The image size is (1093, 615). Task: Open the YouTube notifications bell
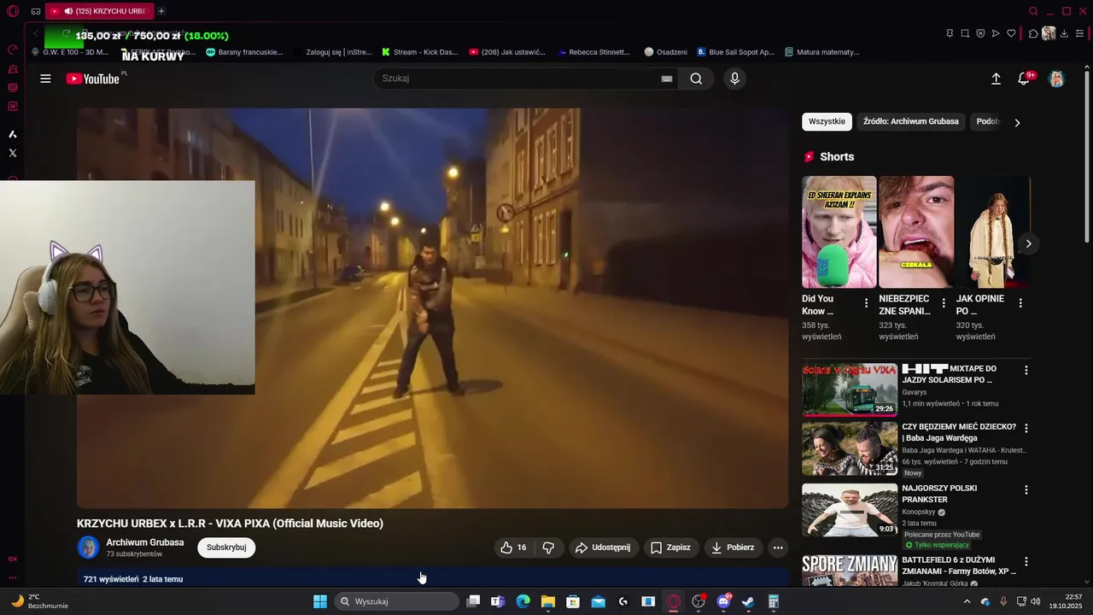[1024, 79]
